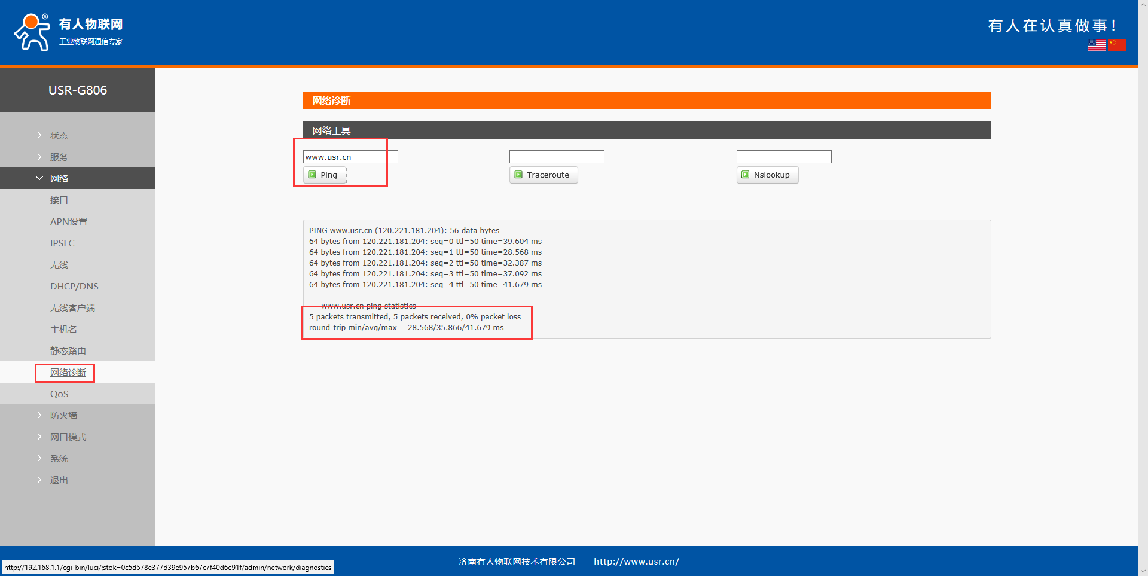Open the APN设置 menu item
Viewport: 1148px width, 576px height.
(69, 222)
